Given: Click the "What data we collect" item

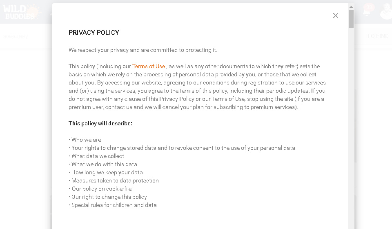Looking at the screenshot, I should click(x=98, y=156).
